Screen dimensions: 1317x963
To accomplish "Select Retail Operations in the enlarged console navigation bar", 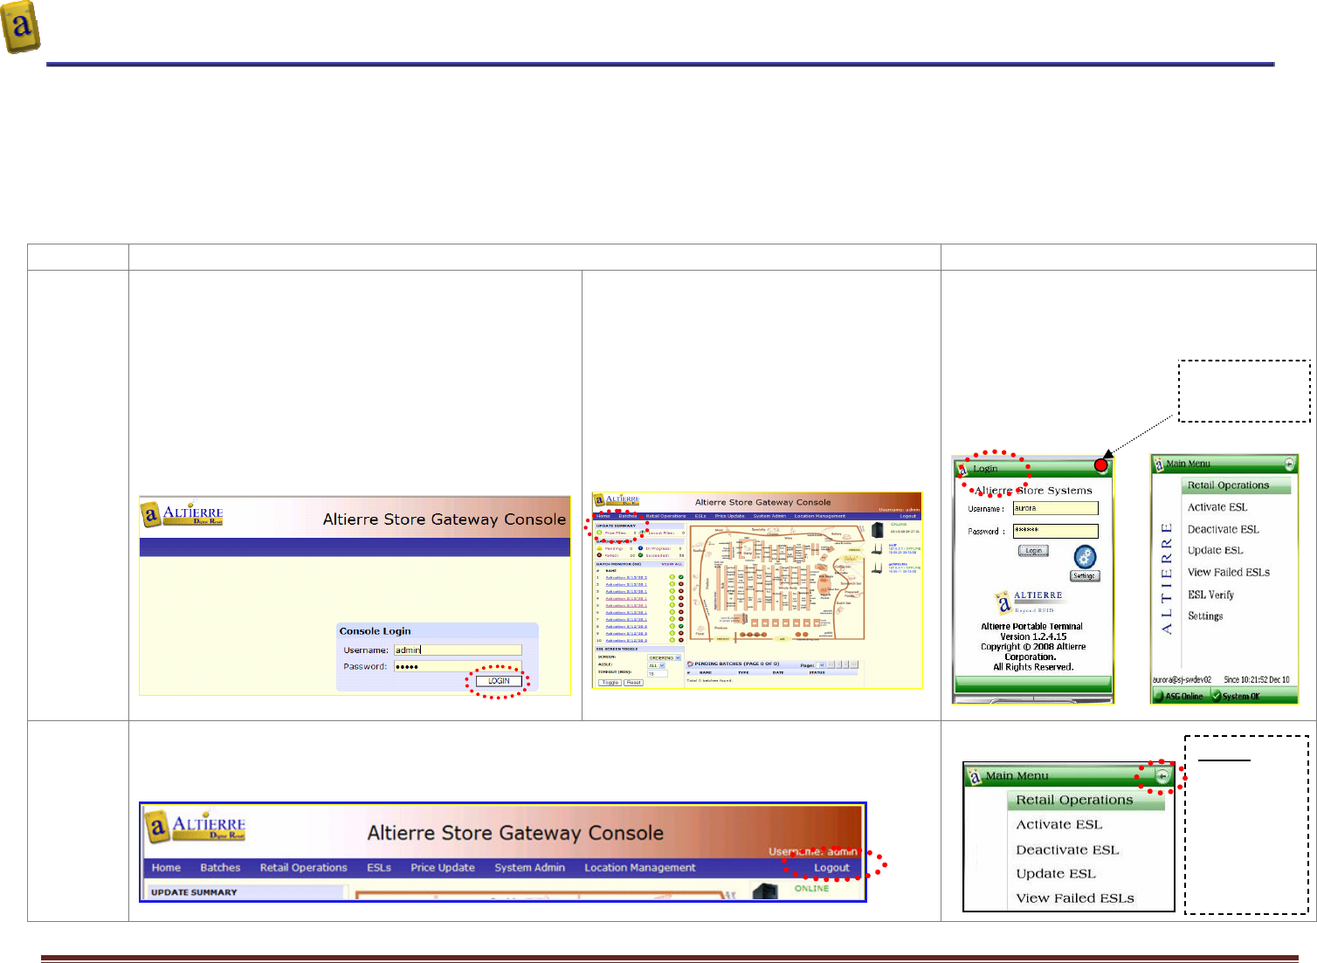I will [x=304, y=868].
